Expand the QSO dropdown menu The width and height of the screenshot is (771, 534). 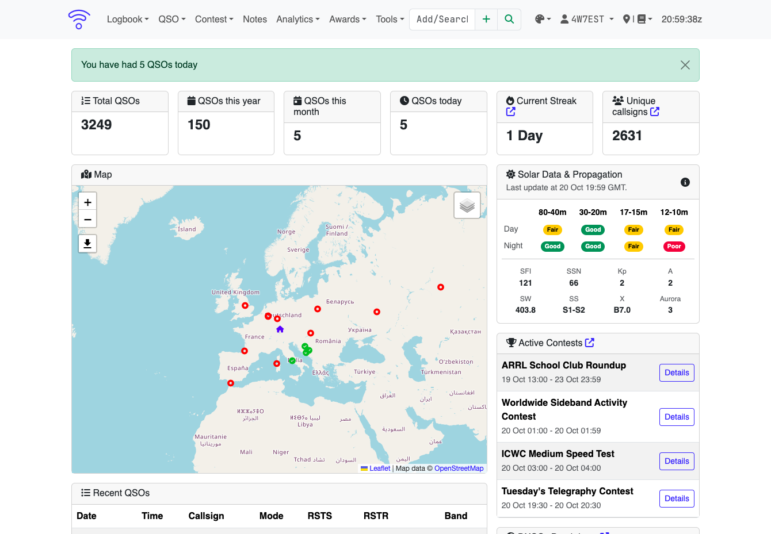point(172,20)
